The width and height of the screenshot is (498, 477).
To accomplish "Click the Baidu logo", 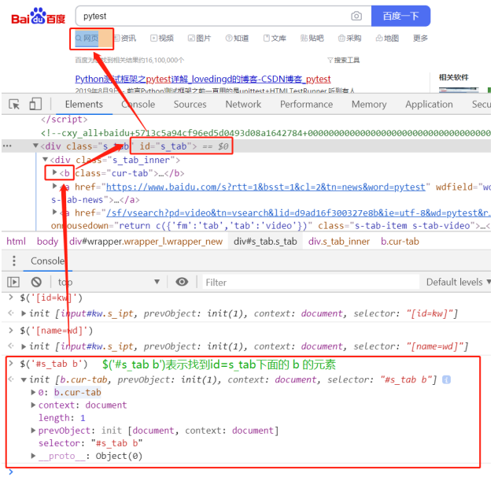I will click(38, 17).
